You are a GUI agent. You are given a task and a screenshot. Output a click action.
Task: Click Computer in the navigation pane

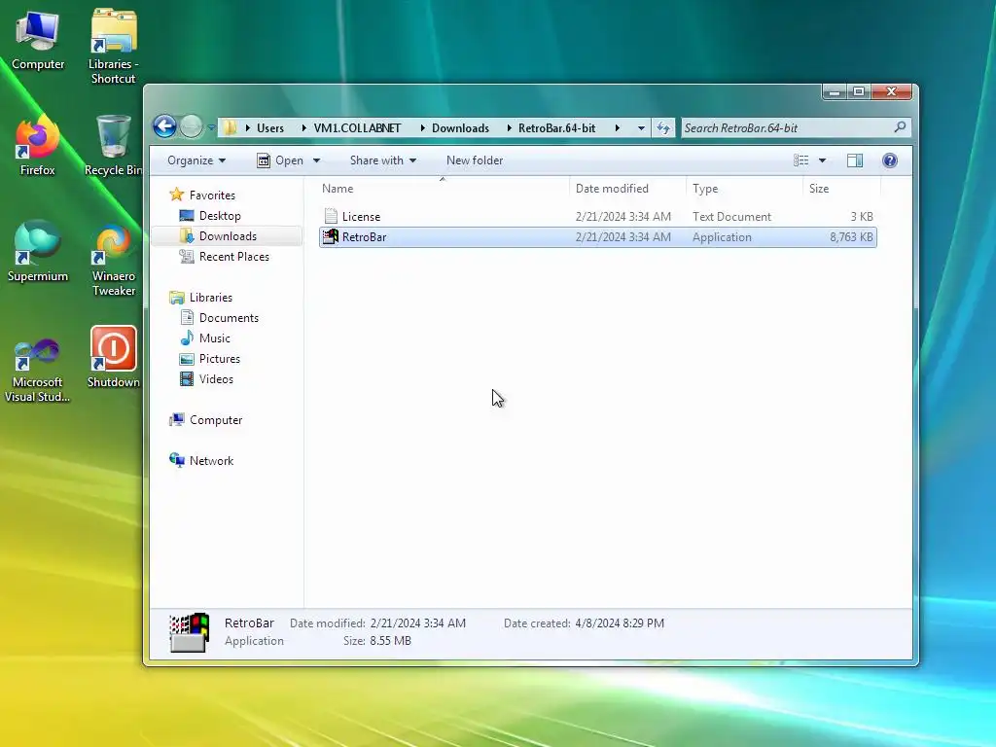[x=215, y=420]
